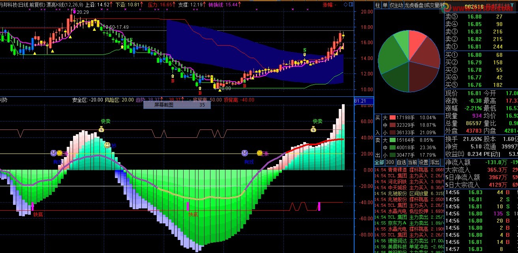518x253 pixels.
Task: Click the 美晨科技 单笔冲击 alert row
Action: (x=409, y=247)
